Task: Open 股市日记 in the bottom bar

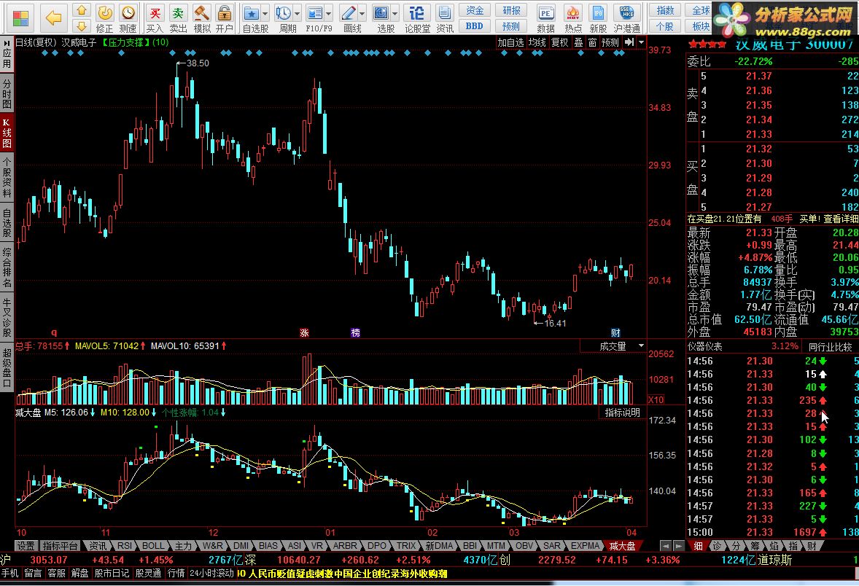Action: click(112, 574)
